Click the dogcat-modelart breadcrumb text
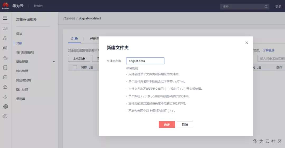Image resolution: width=285 pixels, height=148 pixels. (x=90, y=18)
